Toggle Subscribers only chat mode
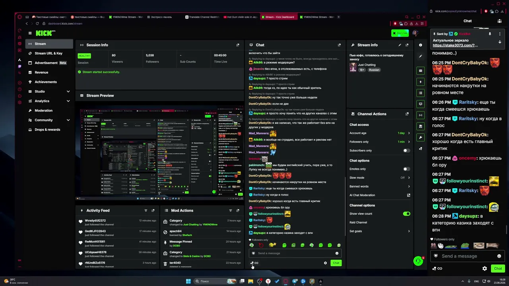Image resolution: width=509 pixels, height=286 pixels. point(406,151)
